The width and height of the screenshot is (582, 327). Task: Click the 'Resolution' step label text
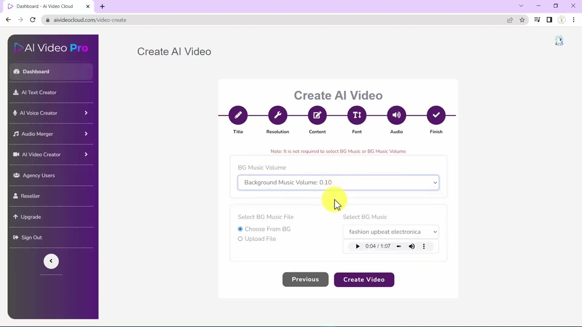click(x=278, y=132)
